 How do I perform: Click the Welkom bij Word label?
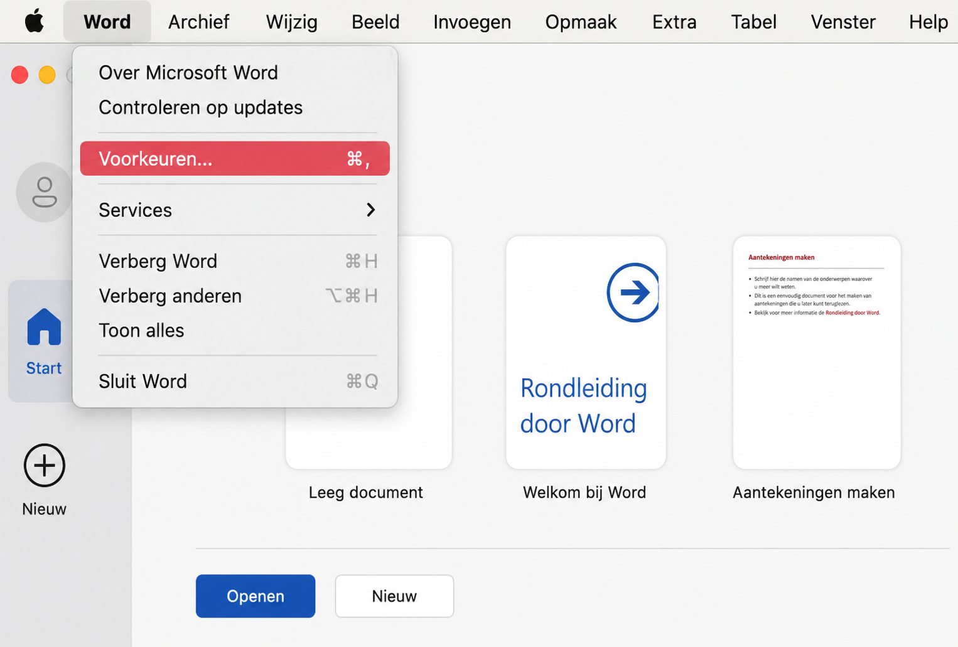pyautogui.click(x=584, y=493)
